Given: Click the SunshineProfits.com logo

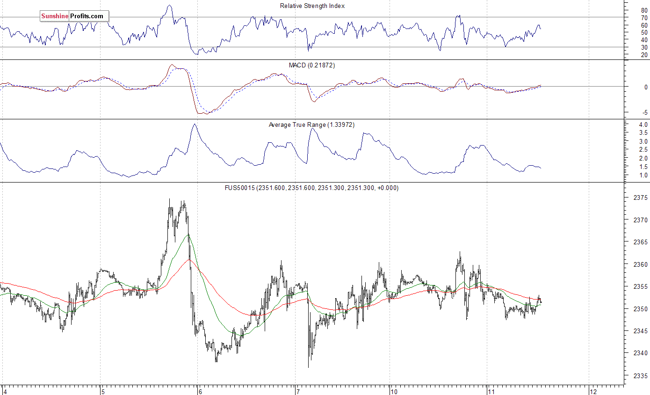Looking at the screenshot, I should tap(74, 16).
